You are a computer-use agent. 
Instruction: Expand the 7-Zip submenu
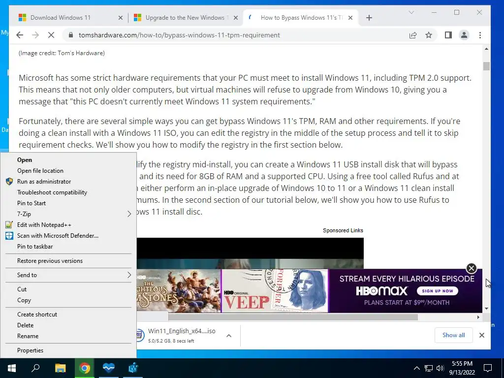point(68,214)
